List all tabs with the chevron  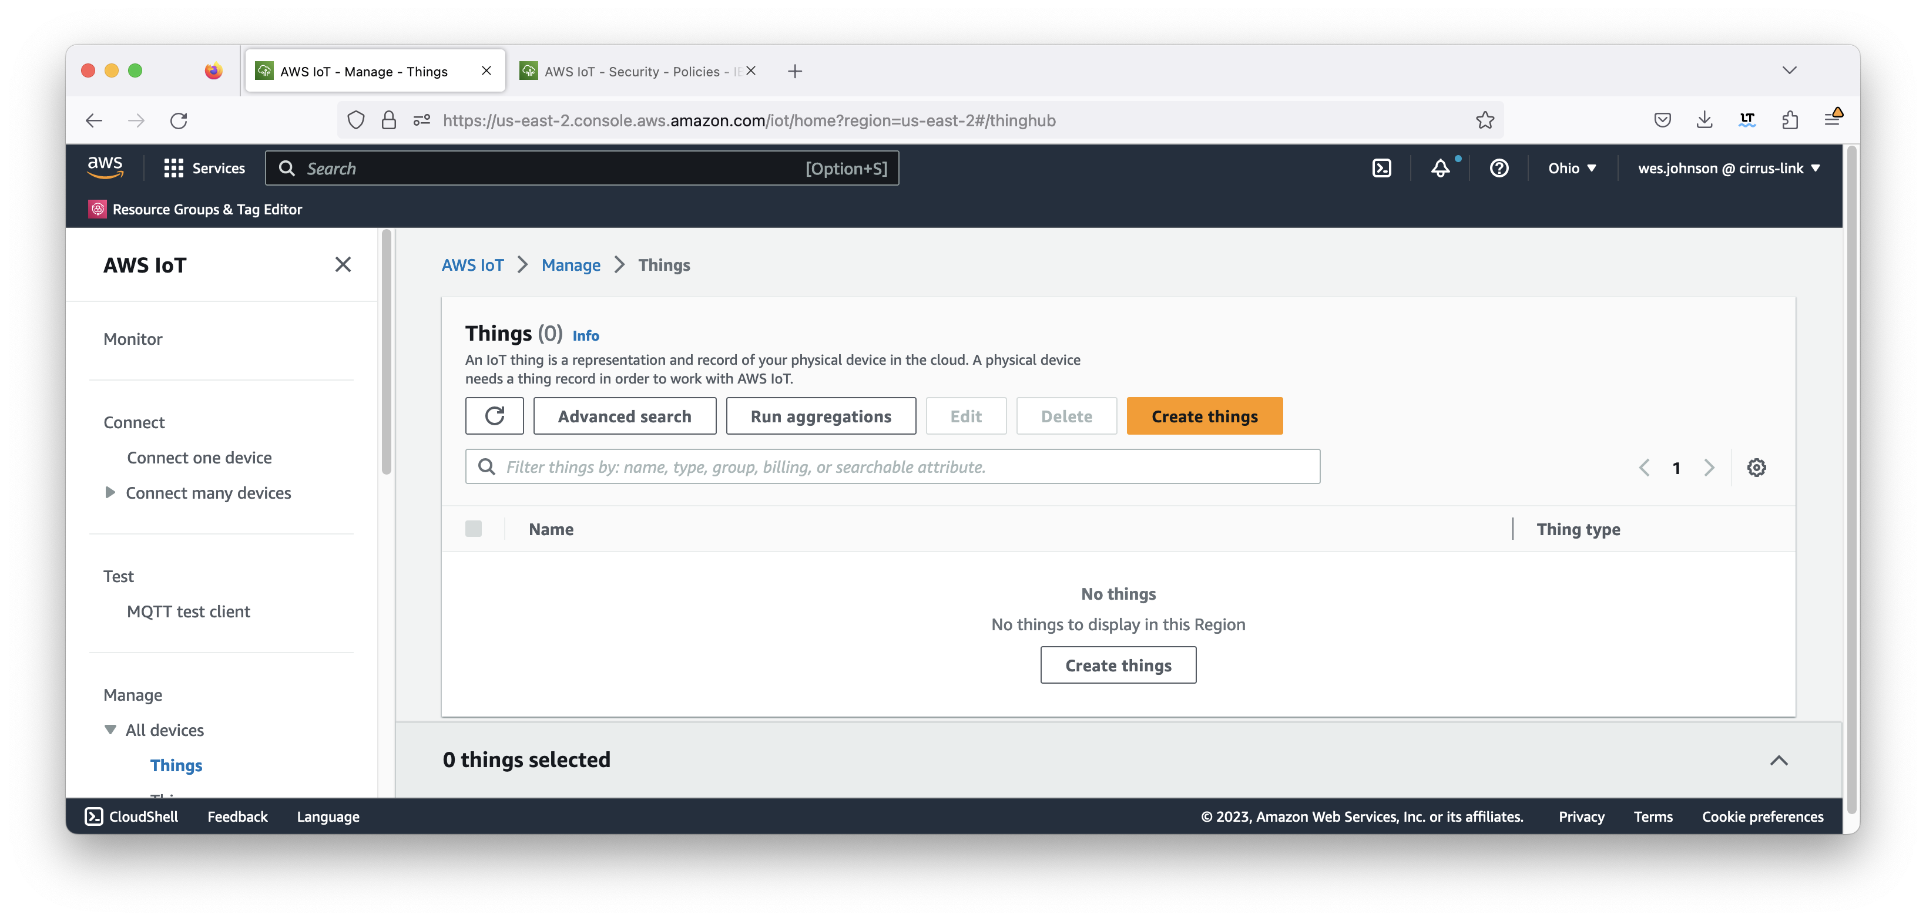pyautogui.click(x=1789, y=70)
